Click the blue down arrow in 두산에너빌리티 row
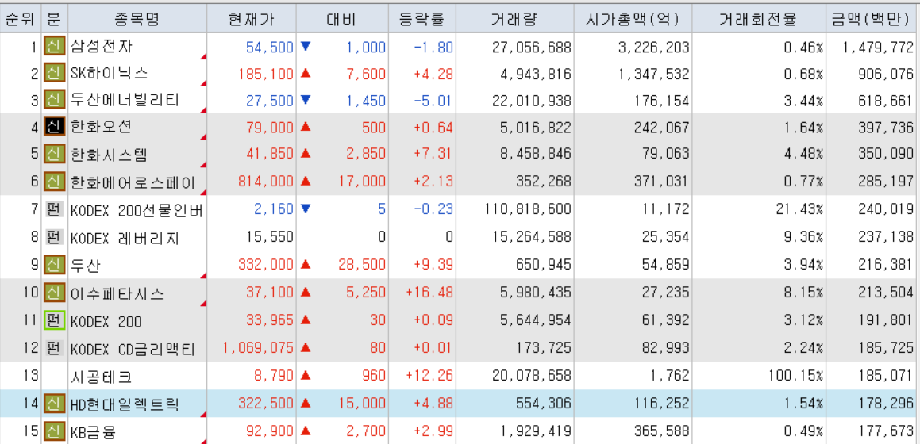The height and width of the screenshot is (444, 920). pos(305,100)
